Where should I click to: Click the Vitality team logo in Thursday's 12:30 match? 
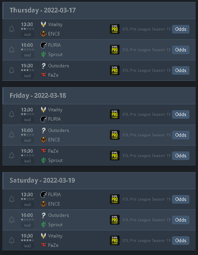[x=43, y=25]
